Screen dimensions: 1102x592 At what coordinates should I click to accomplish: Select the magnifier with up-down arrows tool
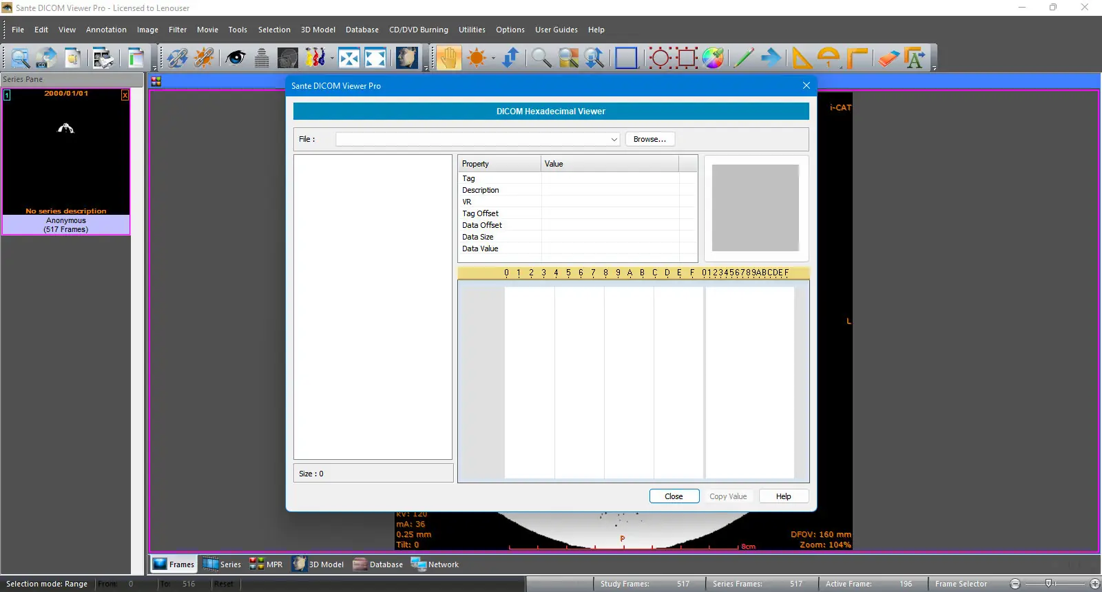[594, 58]
